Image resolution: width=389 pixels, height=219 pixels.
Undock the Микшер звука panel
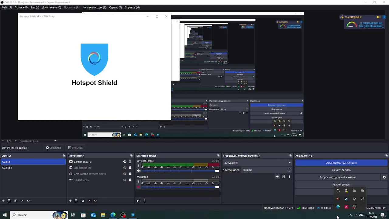point(218,155)
